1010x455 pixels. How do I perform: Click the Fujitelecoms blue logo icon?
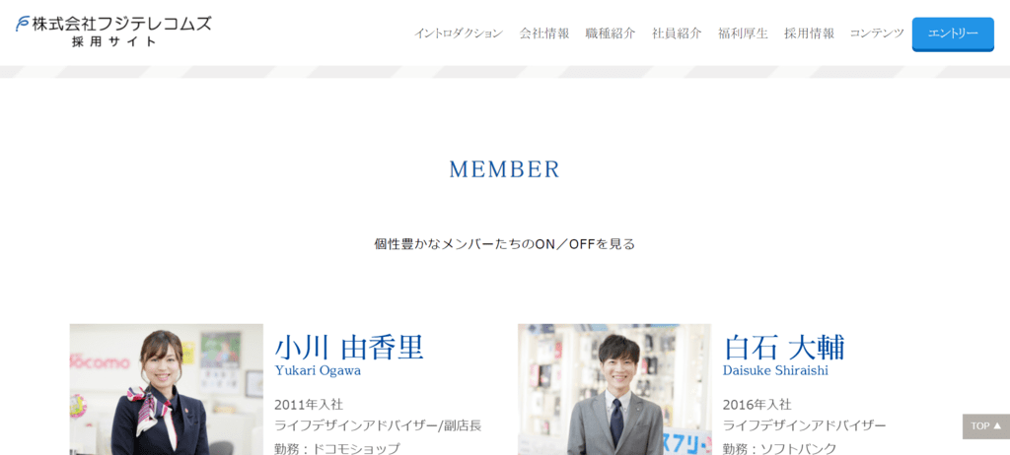pos(24,24)
